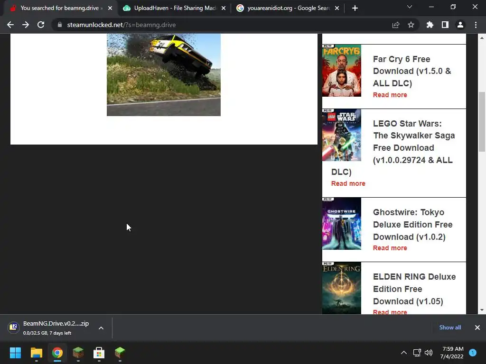Click the Chrome taskbar icon
486x364 pixels.
[57, 353]
